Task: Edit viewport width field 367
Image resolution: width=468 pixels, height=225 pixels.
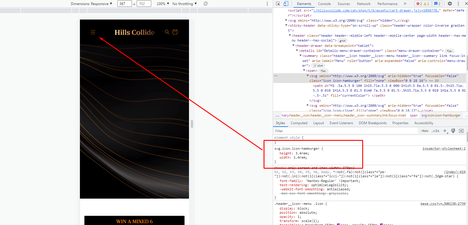Action: coord(125,4)
